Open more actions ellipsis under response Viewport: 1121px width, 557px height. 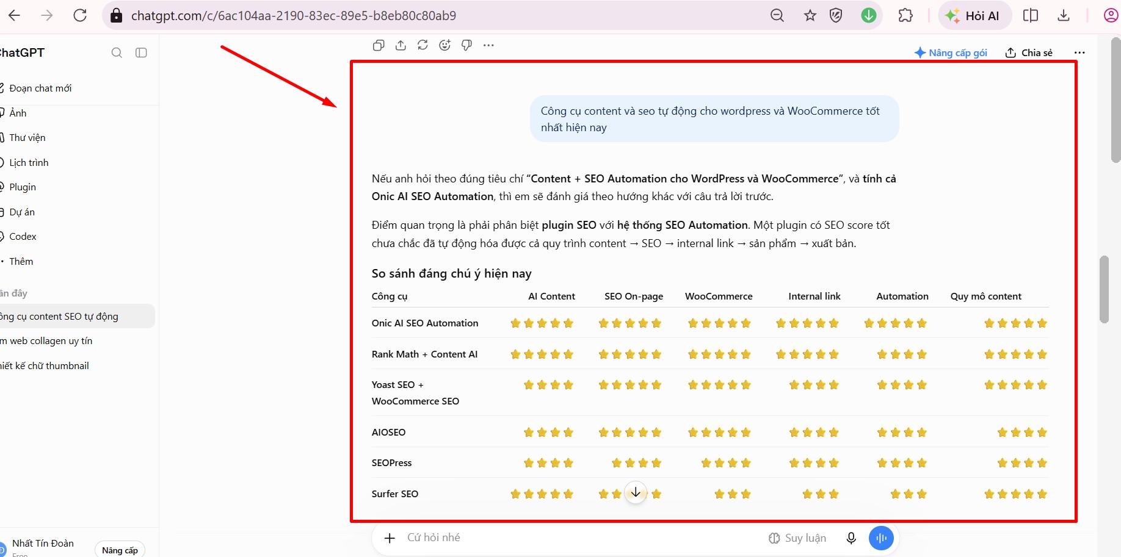click(x=488, y=45)
